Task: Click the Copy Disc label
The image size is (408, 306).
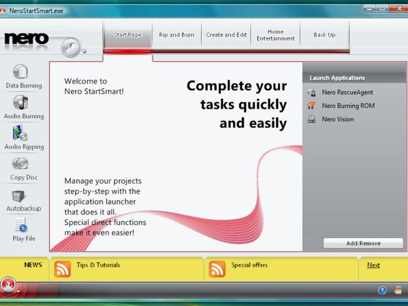Action: [24, 177]
